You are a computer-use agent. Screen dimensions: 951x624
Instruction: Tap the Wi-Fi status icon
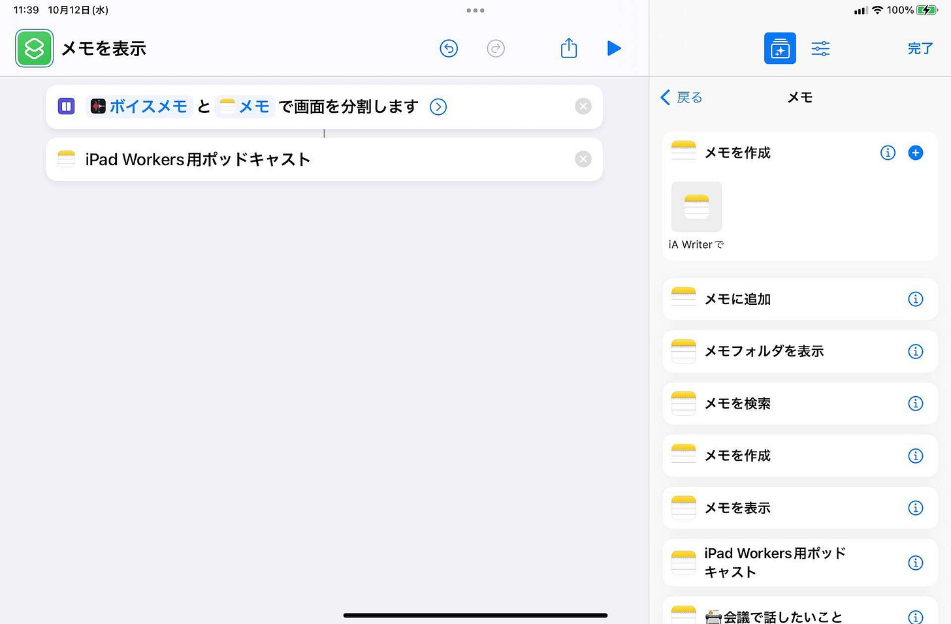click(x=877, y=10)
